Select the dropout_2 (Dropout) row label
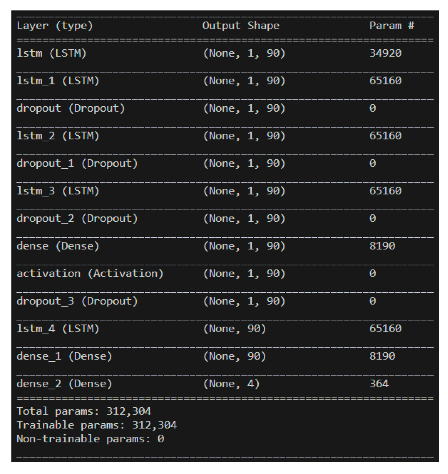The image size is (448, 474). click(x=77, y=218)
